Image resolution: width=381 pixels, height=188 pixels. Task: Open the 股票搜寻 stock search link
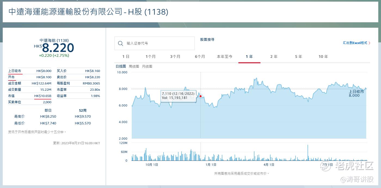pos(207,39)
